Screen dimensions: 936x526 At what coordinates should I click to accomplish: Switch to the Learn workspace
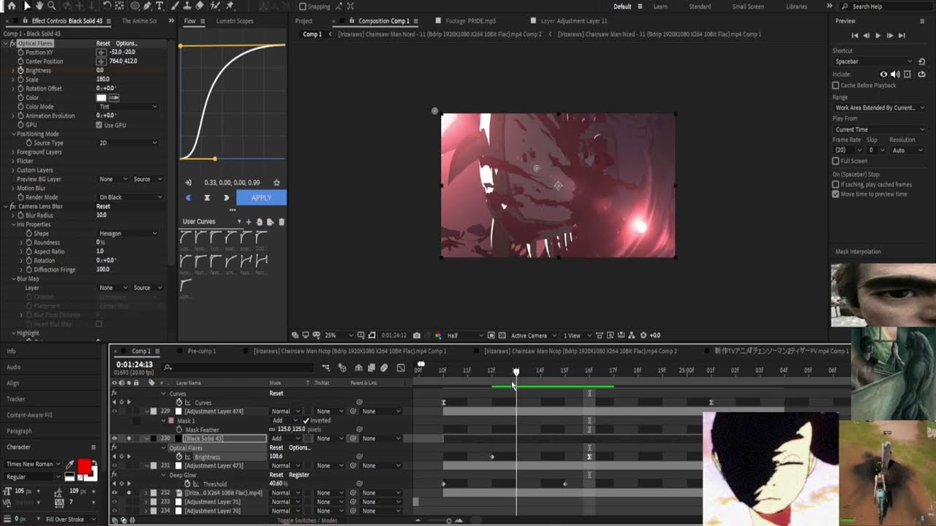click(660, 7)
